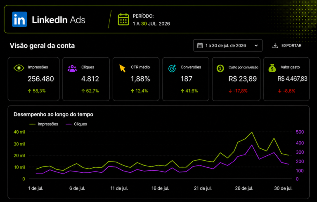317x202 pixels.
Task: Click the green up arrow beside 12,4%
Action: coord(132,91)
